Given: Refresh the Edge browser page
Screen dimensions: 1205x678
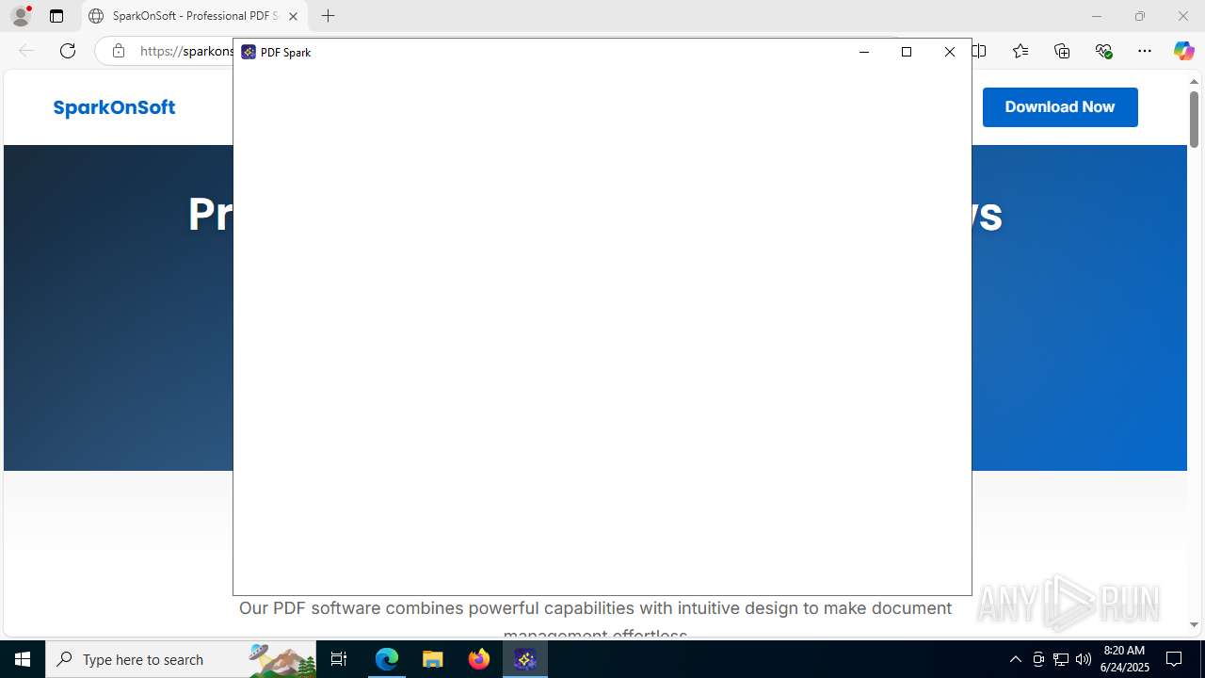Looking at the screenshot, I should pyautogui.click(x=68, y=51).
